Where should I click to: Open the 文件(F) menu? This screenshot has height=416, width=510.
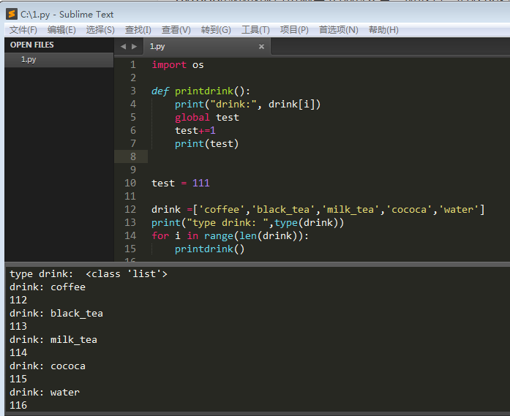pos(23,30)
